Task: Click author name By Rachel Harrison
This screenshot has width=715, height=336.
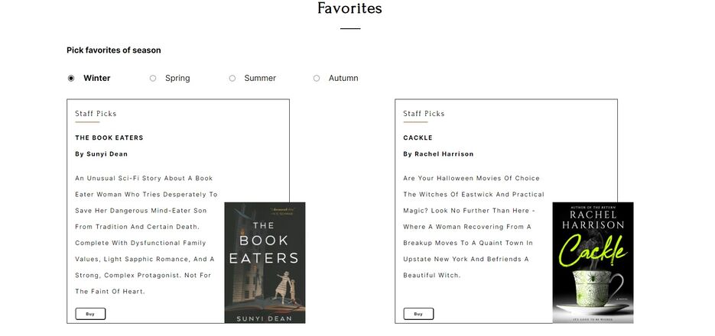Action: [438, 154]
